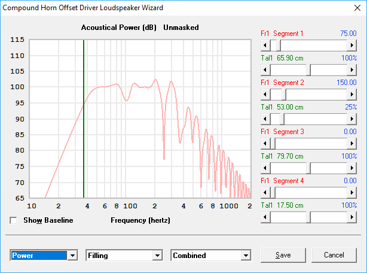Click the Tal1 53.00 cm slider thumb
This screenshot has height=273, width=367.
click(282, 119)
